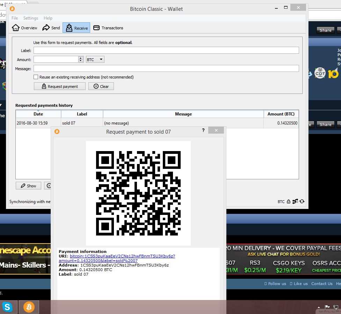Image resolution: width=341 pixels, height=314 pixels.
Task: Click Contact Us link in browser page
Action: (x=322, y=284)
